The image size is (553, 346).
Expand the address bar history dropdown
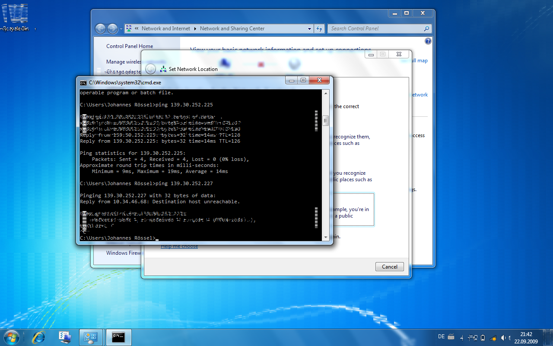point(309,29)
